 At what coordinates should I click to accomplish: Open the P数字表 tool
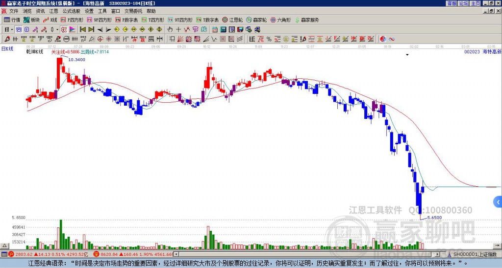click(x=126, y=20)
